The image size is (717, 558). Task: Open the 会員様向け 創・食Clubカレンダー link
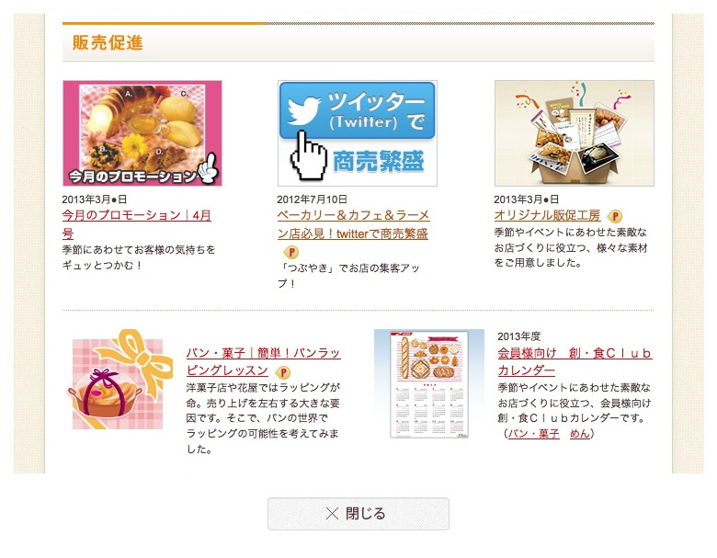point(575,361)
